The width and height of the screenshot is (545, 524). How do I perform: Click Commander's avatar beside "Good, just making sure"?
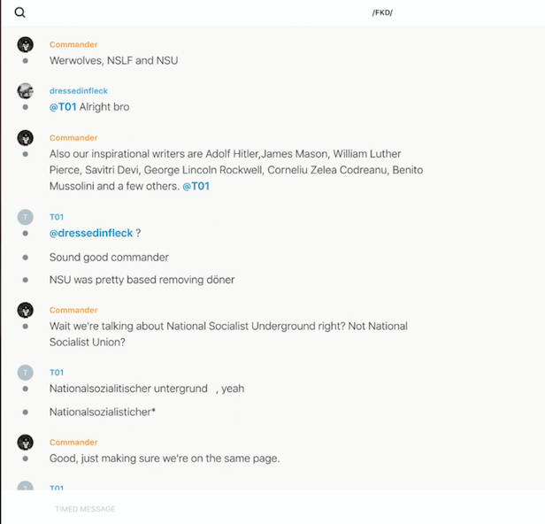26,442
